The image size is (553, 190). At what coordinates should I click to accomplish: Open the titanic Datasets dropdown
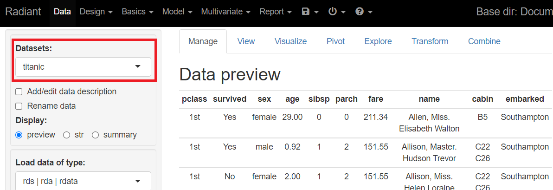(x=83, y=67)
